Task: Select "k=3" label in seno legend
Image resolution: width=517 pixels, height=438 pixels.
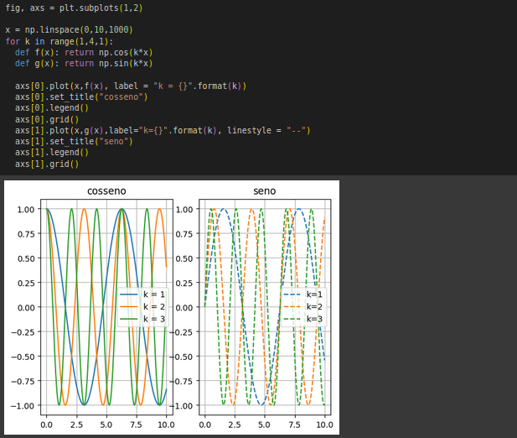Action: [313, 318]
